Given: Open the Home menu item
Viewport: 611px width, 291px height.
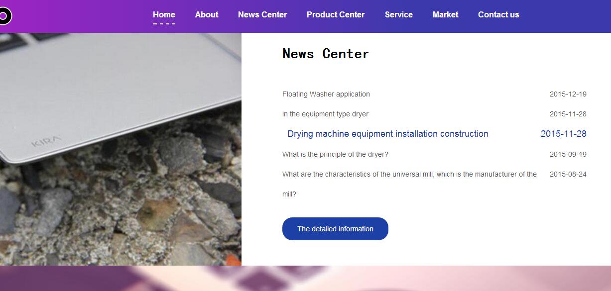Looking at the screenshot, I should pyautogui.click(x=164, y=15).
